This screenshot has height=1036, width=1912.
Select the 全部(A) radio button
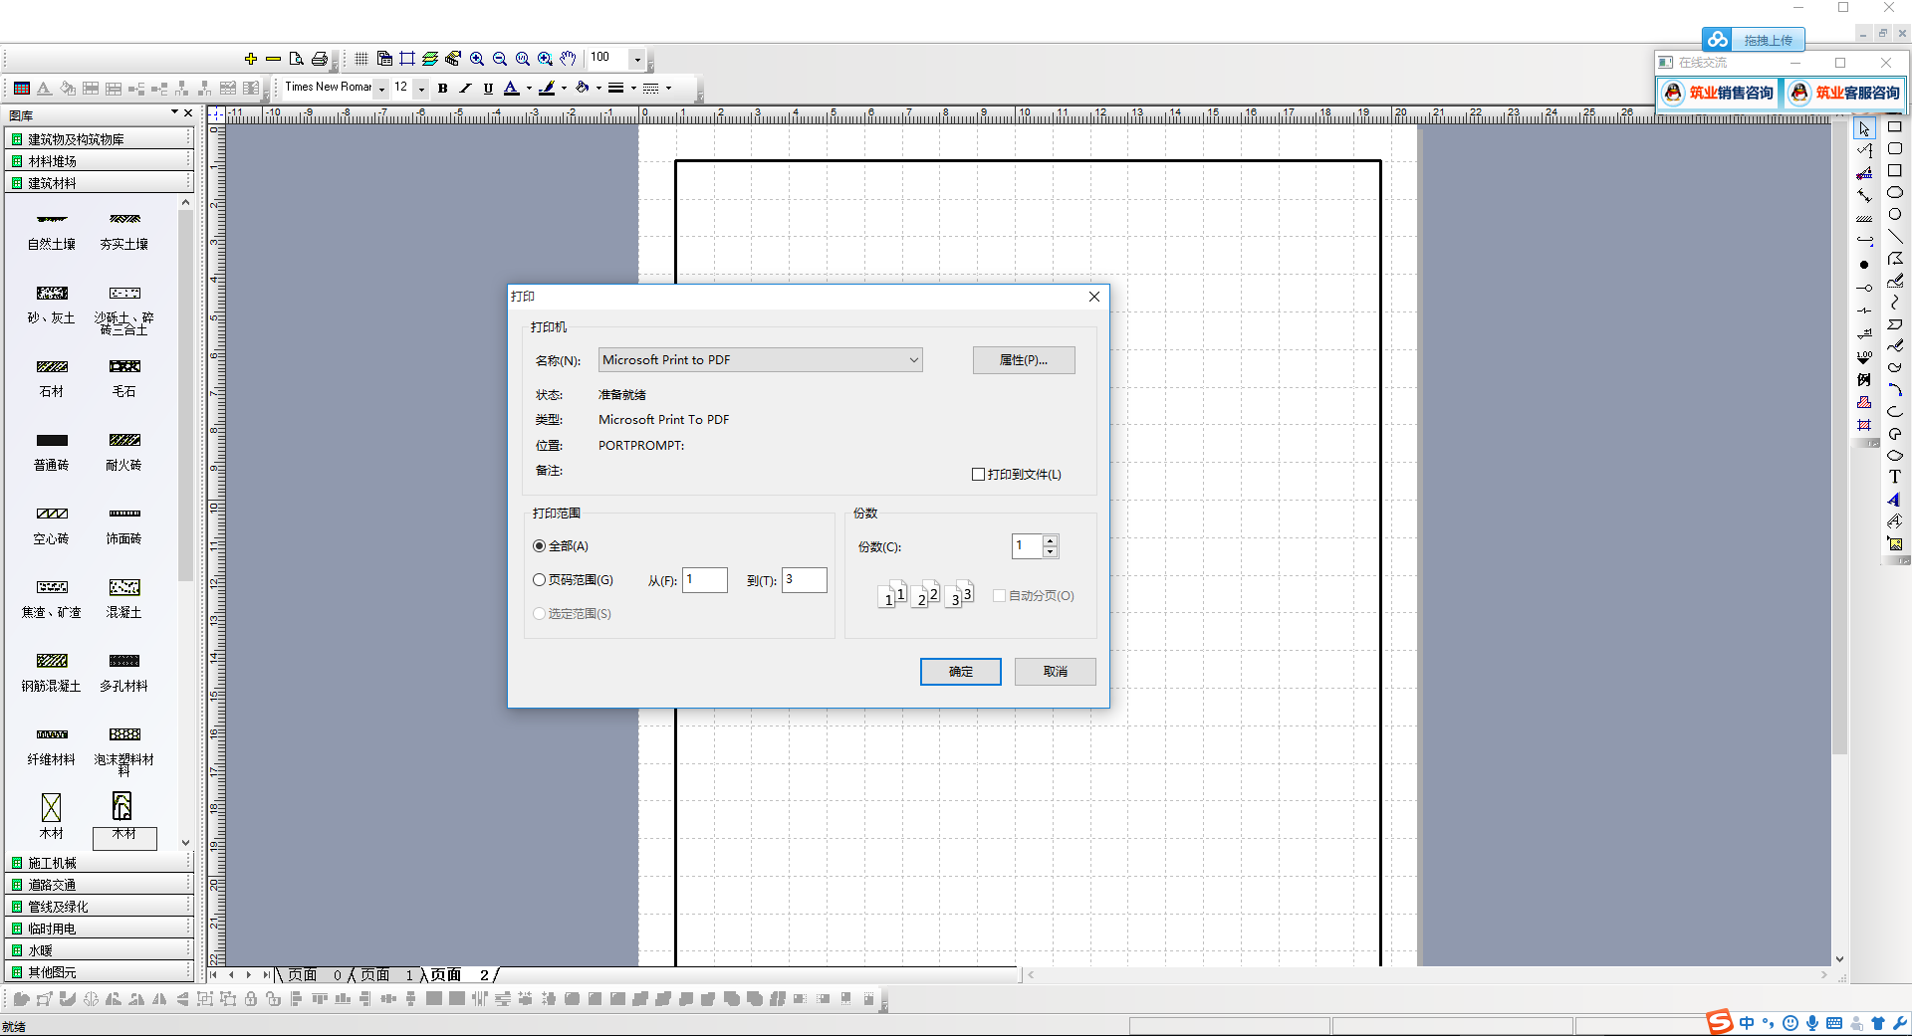(540, 546)
